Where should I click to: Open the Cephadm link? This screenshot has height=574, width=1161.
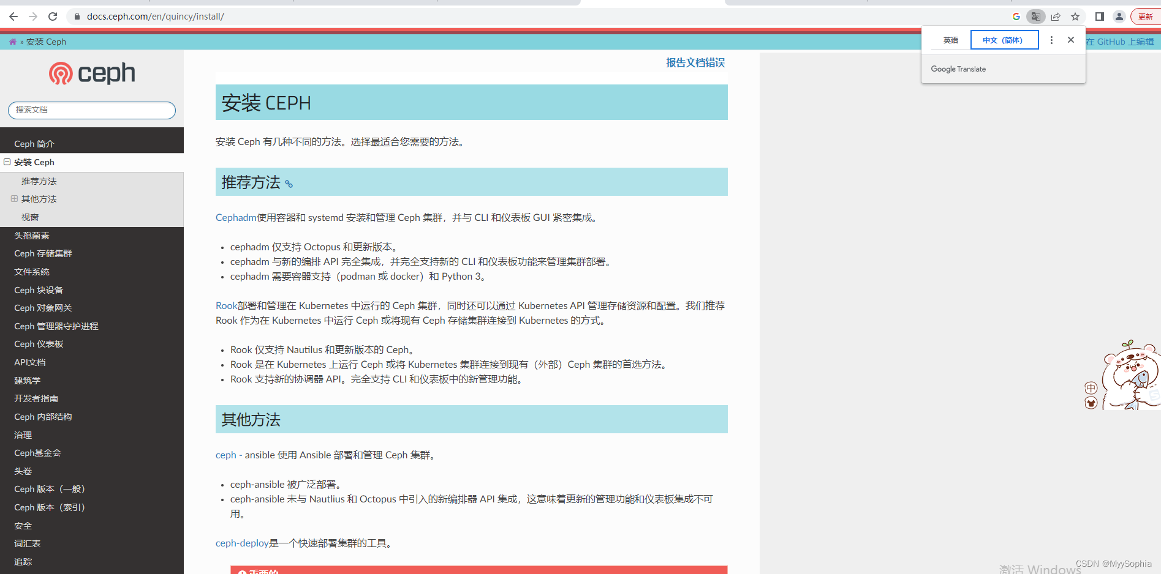coord(236,217)
